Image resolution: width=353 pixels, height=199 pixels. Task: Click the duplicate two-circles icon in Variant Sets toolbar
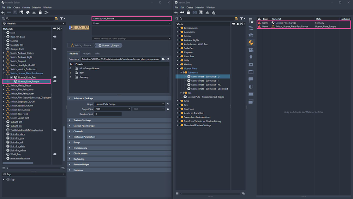point(182,12)
